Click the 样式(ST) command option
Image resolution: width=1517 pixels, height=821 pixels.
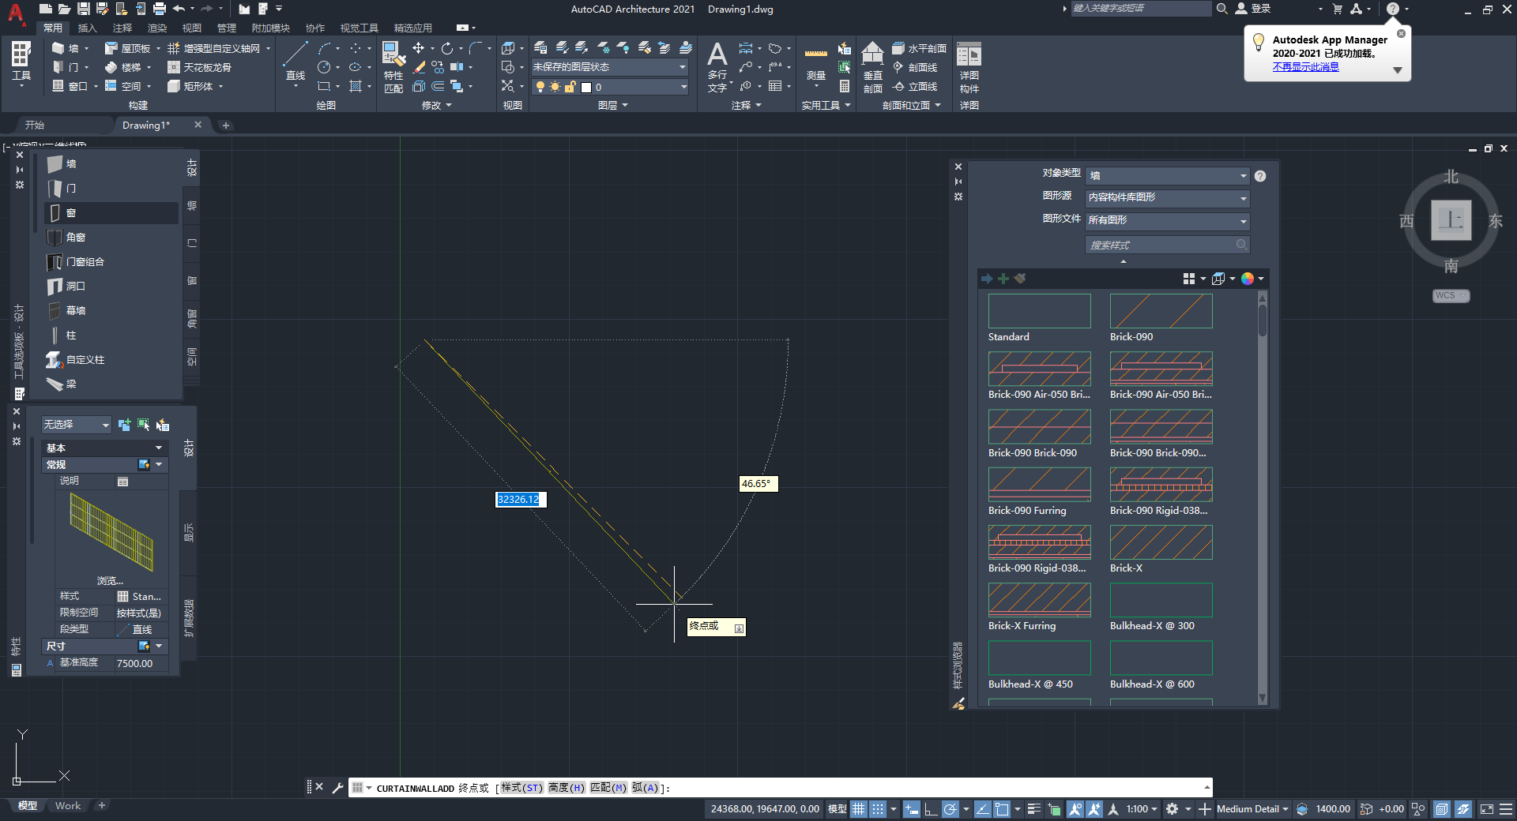tap(521, 788)
